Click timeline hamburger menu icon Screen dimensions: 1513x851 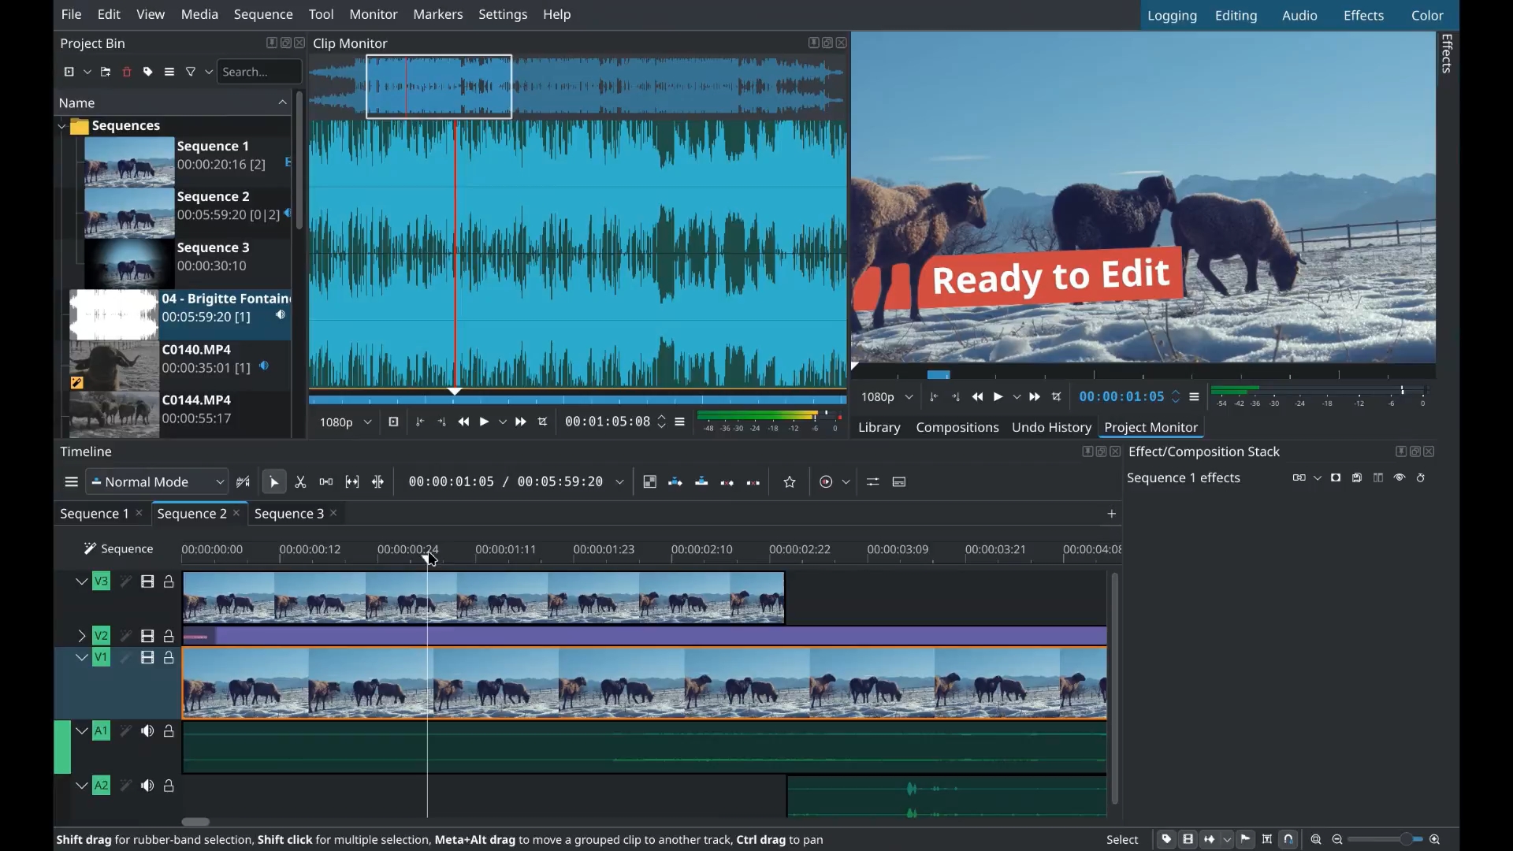tap(71, 481)
